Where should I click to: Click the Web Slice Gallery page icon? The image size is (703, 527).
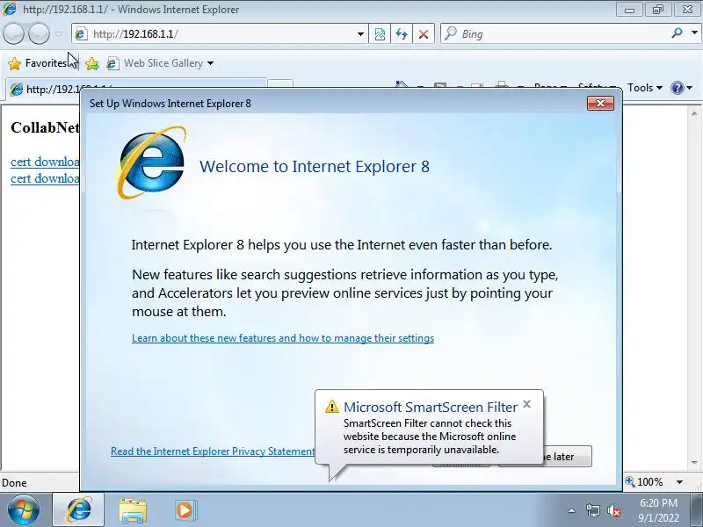[112, 63]
